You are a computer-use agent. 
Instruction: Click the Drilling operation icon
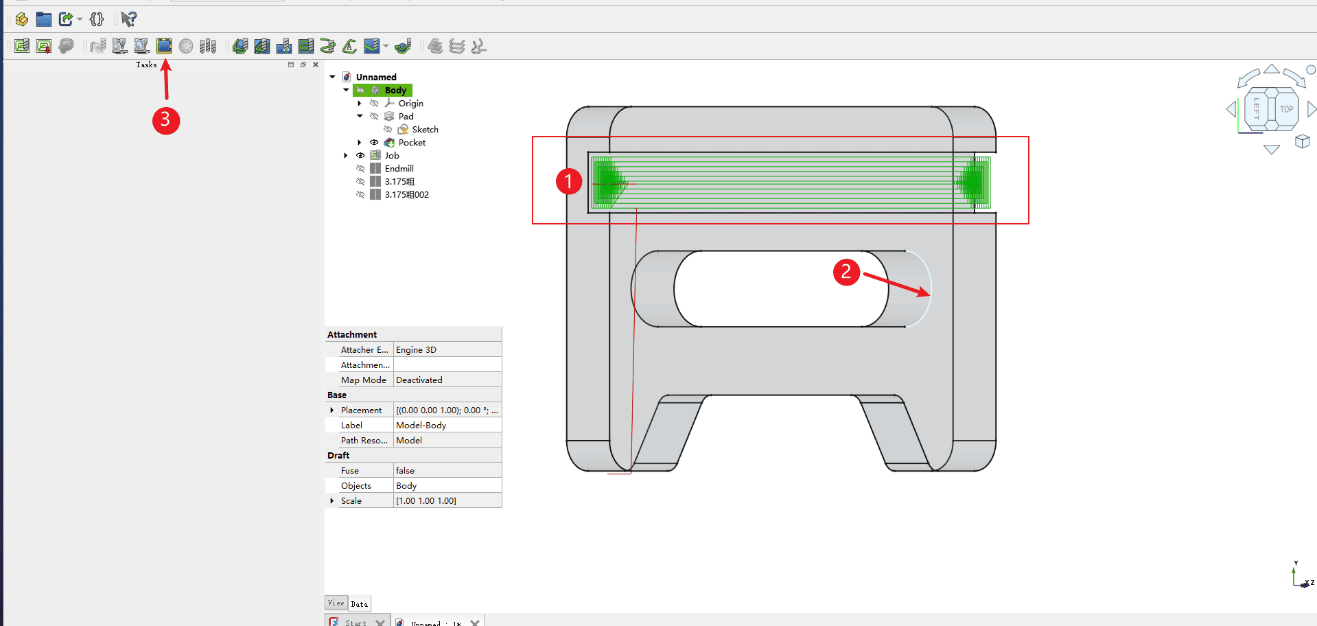283,46
